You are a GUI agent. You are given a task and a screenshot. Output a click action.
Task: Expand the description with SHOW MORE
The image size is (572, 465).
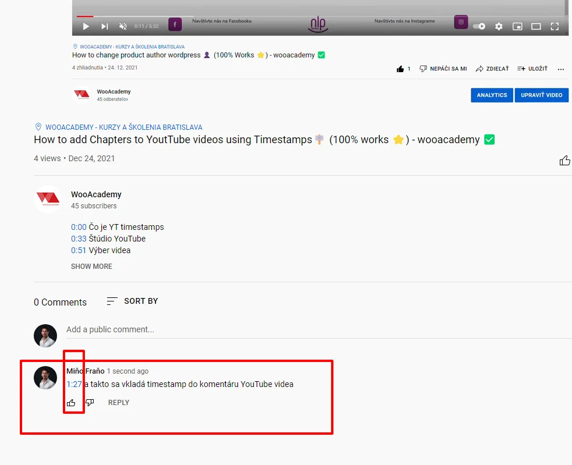[91, 266]
